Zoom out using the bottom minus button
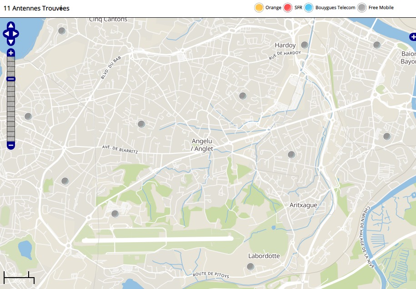416x289 pixels. click(11, 146)
